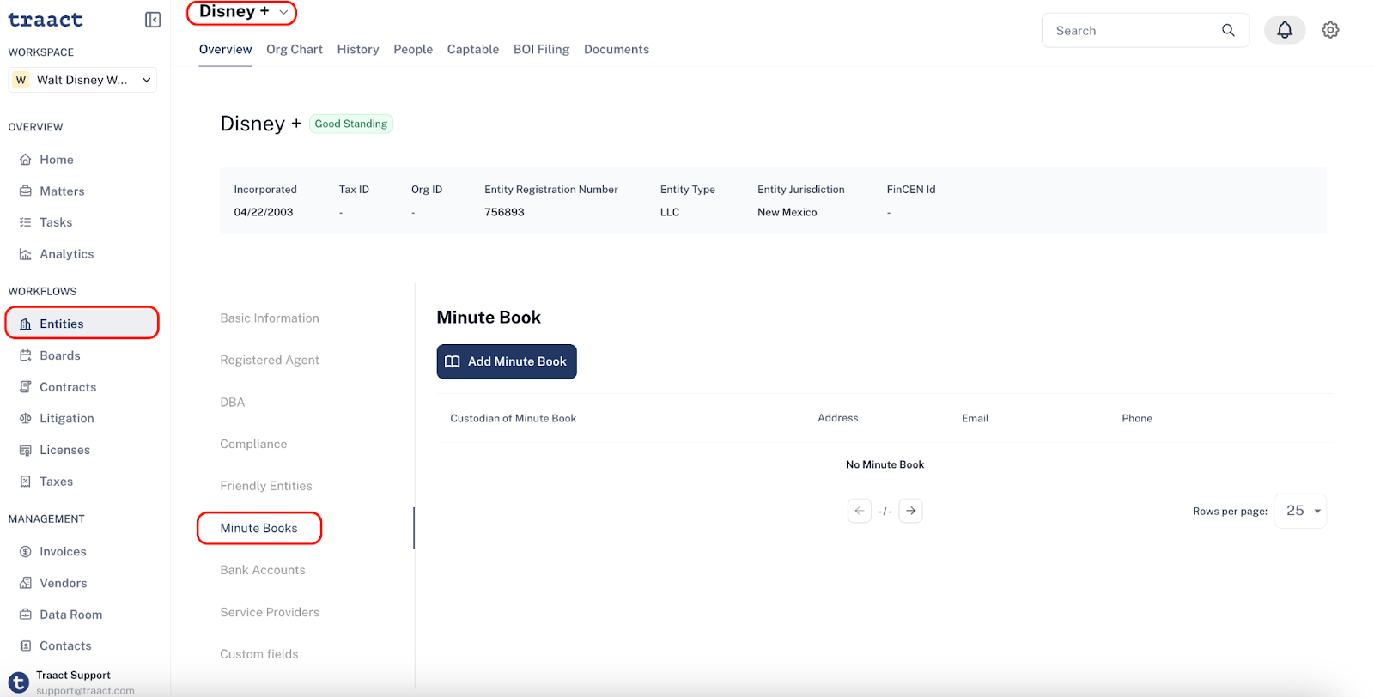The image size is (1374, 697).
Task: Select Registered Agent section
Action: pos(270,361)
